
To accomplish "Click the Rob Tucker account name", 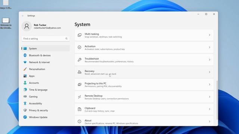I will coord(40,25).
